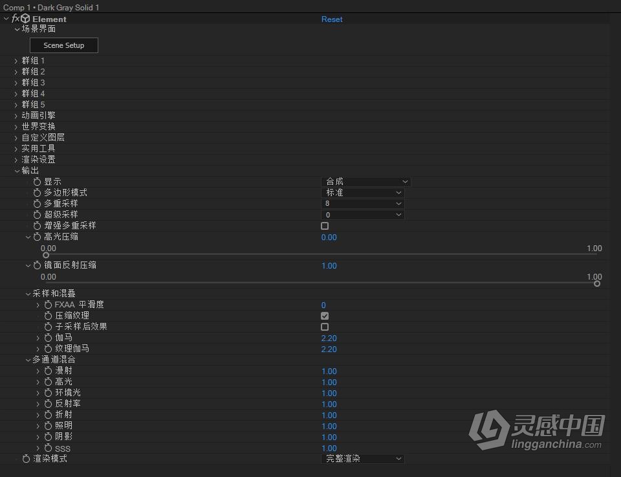Click the 镜面反射压缩 value 1.00
The image size is (621, 477).
pos(329,266)
